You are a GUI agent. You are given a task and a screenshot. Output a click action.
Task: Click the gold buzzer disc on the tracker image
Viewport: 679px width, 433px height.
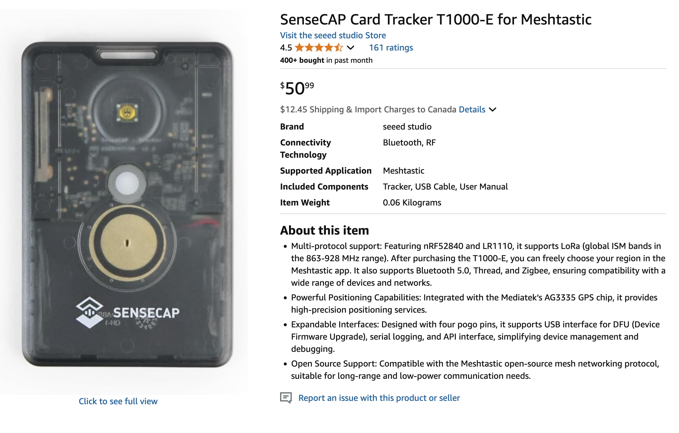pos(128,243)
